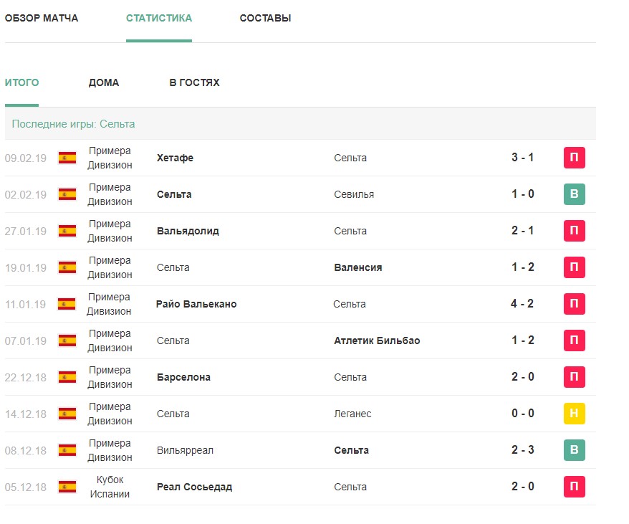The height and width of the screenshot is (524, 629).
Task: Click the 4 - 2 match score
Action: point(522,304)
